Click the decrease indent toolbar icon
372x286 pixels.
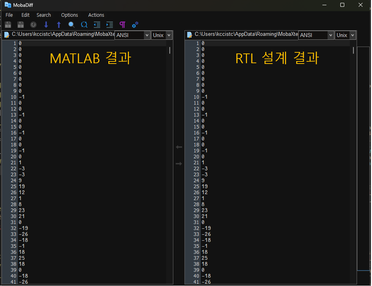pos(97,25)
